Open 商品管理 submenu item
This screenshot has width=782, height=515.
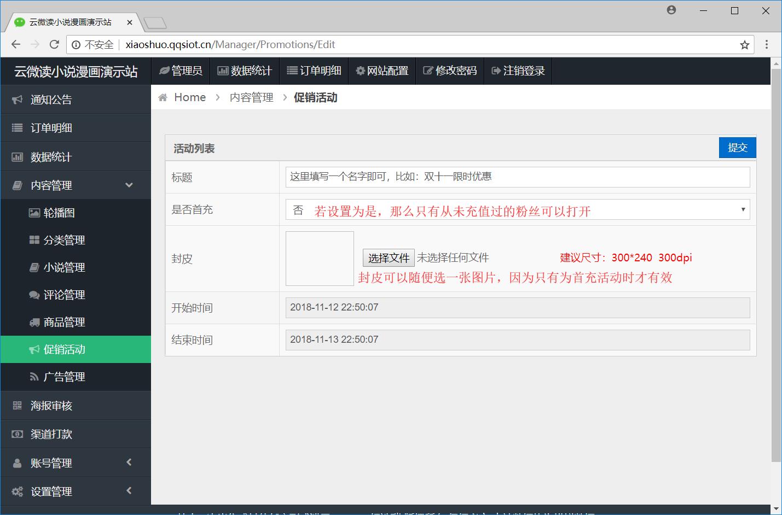point(76,322)
